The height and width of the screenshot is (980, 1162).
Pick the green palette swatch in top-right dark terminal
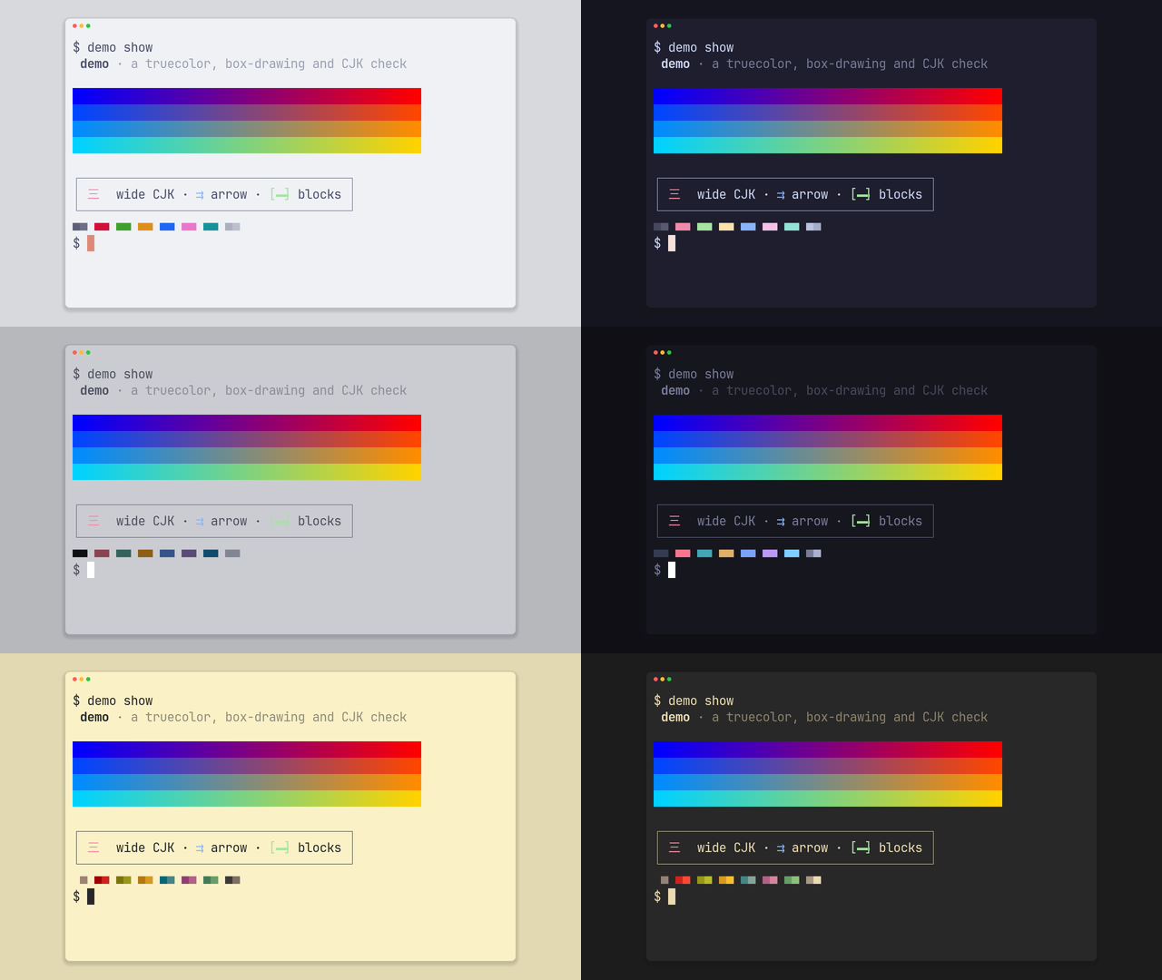[x=704, y=227]
